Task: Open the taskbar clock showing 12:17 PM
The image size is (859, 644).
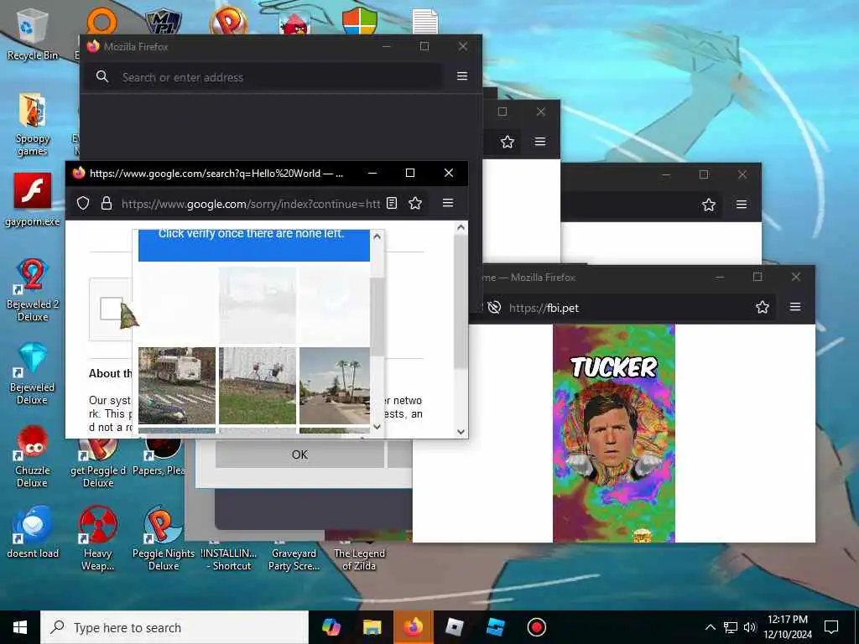Action: pyautogui.click(x=788, y=627)
